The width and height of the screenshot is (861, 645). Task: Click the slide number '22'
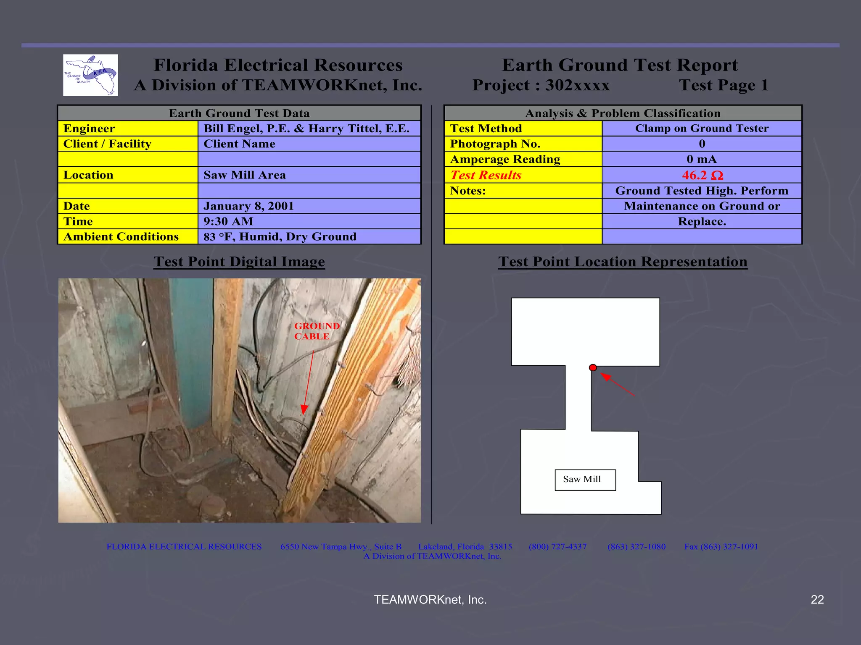[x=817, y=600]
